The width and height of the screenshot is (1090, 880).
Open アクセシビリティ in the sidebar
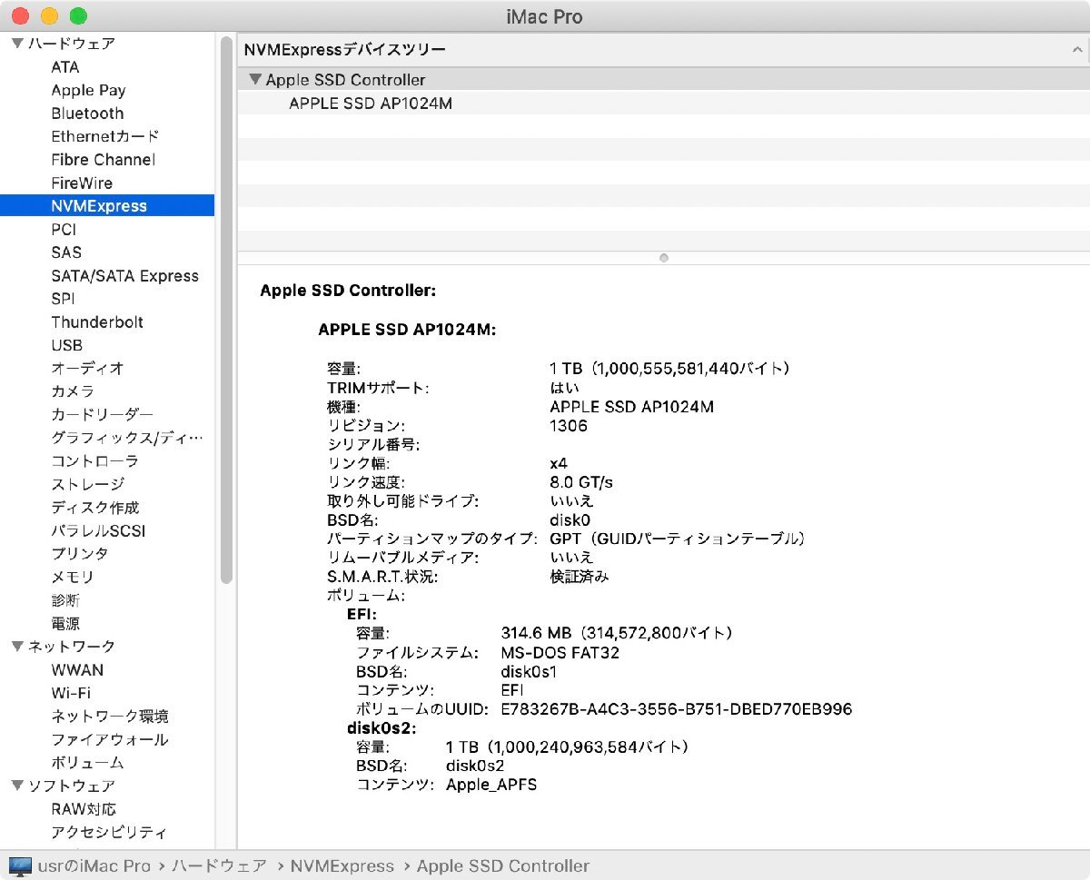point(109,832)
